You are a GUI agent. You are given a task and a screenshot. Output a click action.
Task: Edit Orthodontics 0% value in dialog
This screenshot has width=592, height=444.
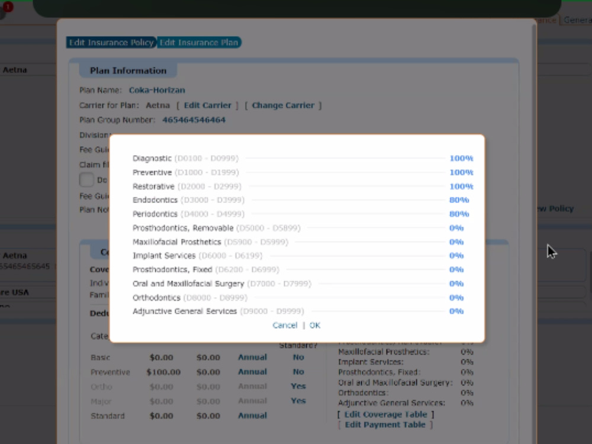456,298
